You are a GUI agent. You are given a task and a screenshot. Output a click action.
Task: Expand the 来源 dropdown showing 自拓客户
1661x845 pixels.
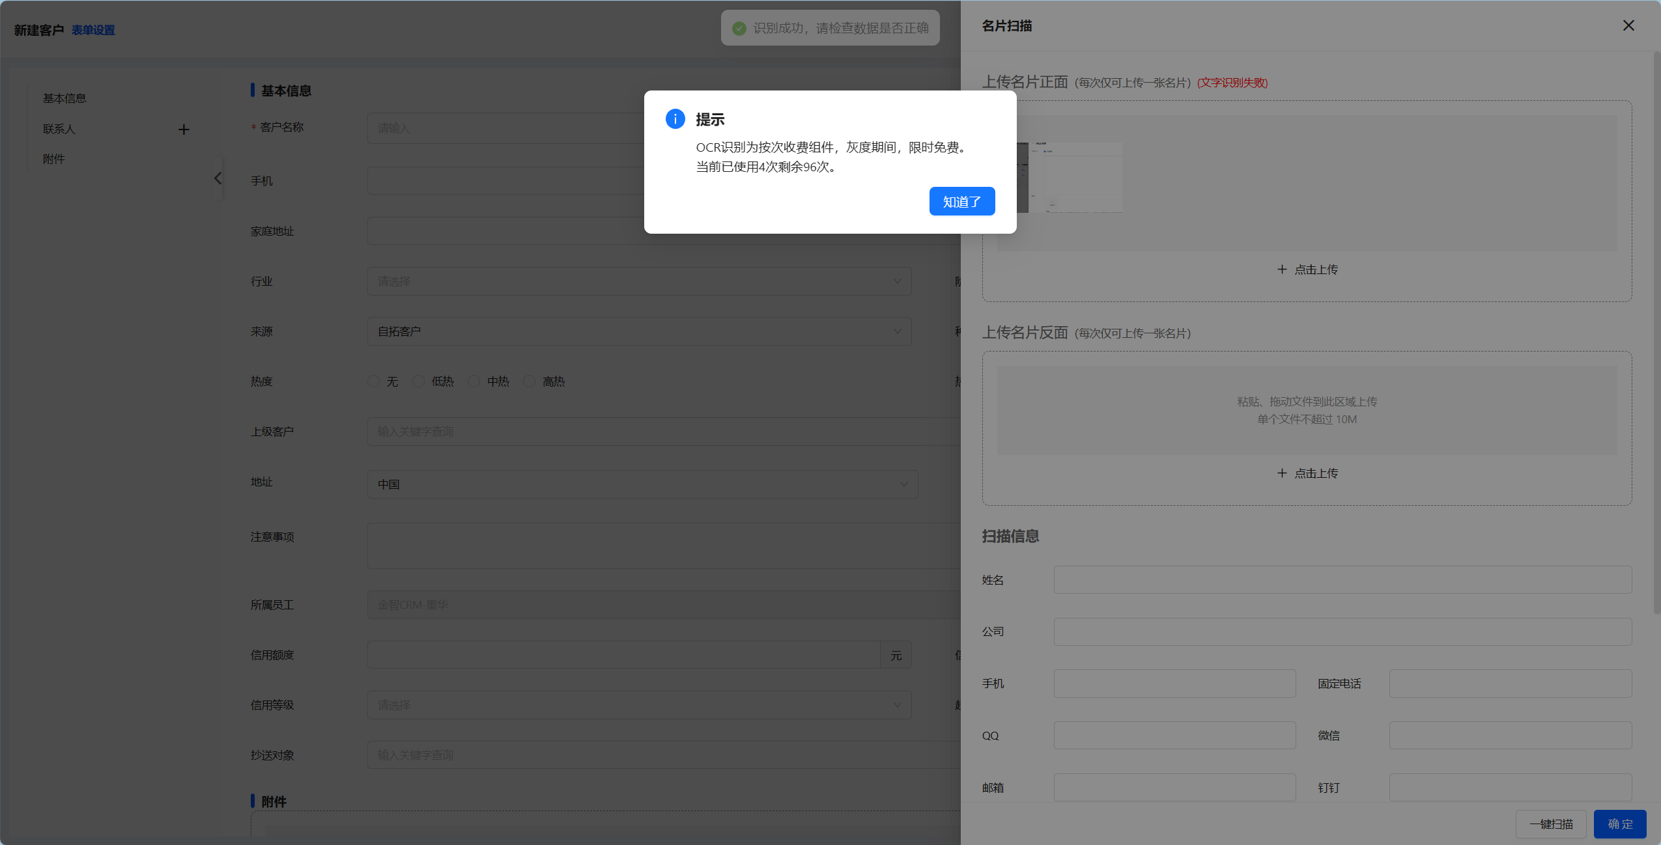[x=638, y=331]
